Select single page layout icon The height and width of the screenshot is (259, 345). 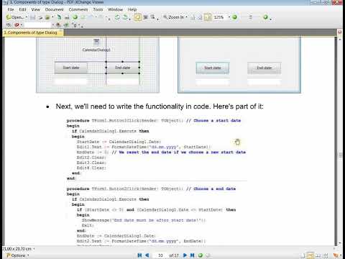point(303,255)
